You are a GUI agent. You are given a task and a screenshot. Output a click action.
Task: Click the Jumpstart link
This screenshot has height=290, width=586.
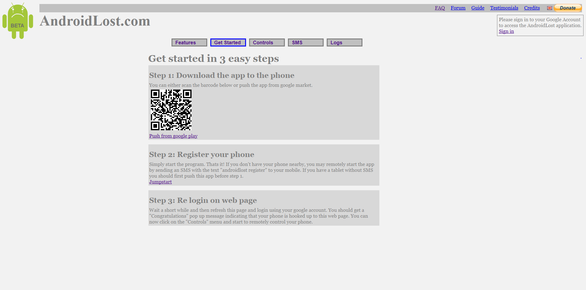(x=160, y=182)
